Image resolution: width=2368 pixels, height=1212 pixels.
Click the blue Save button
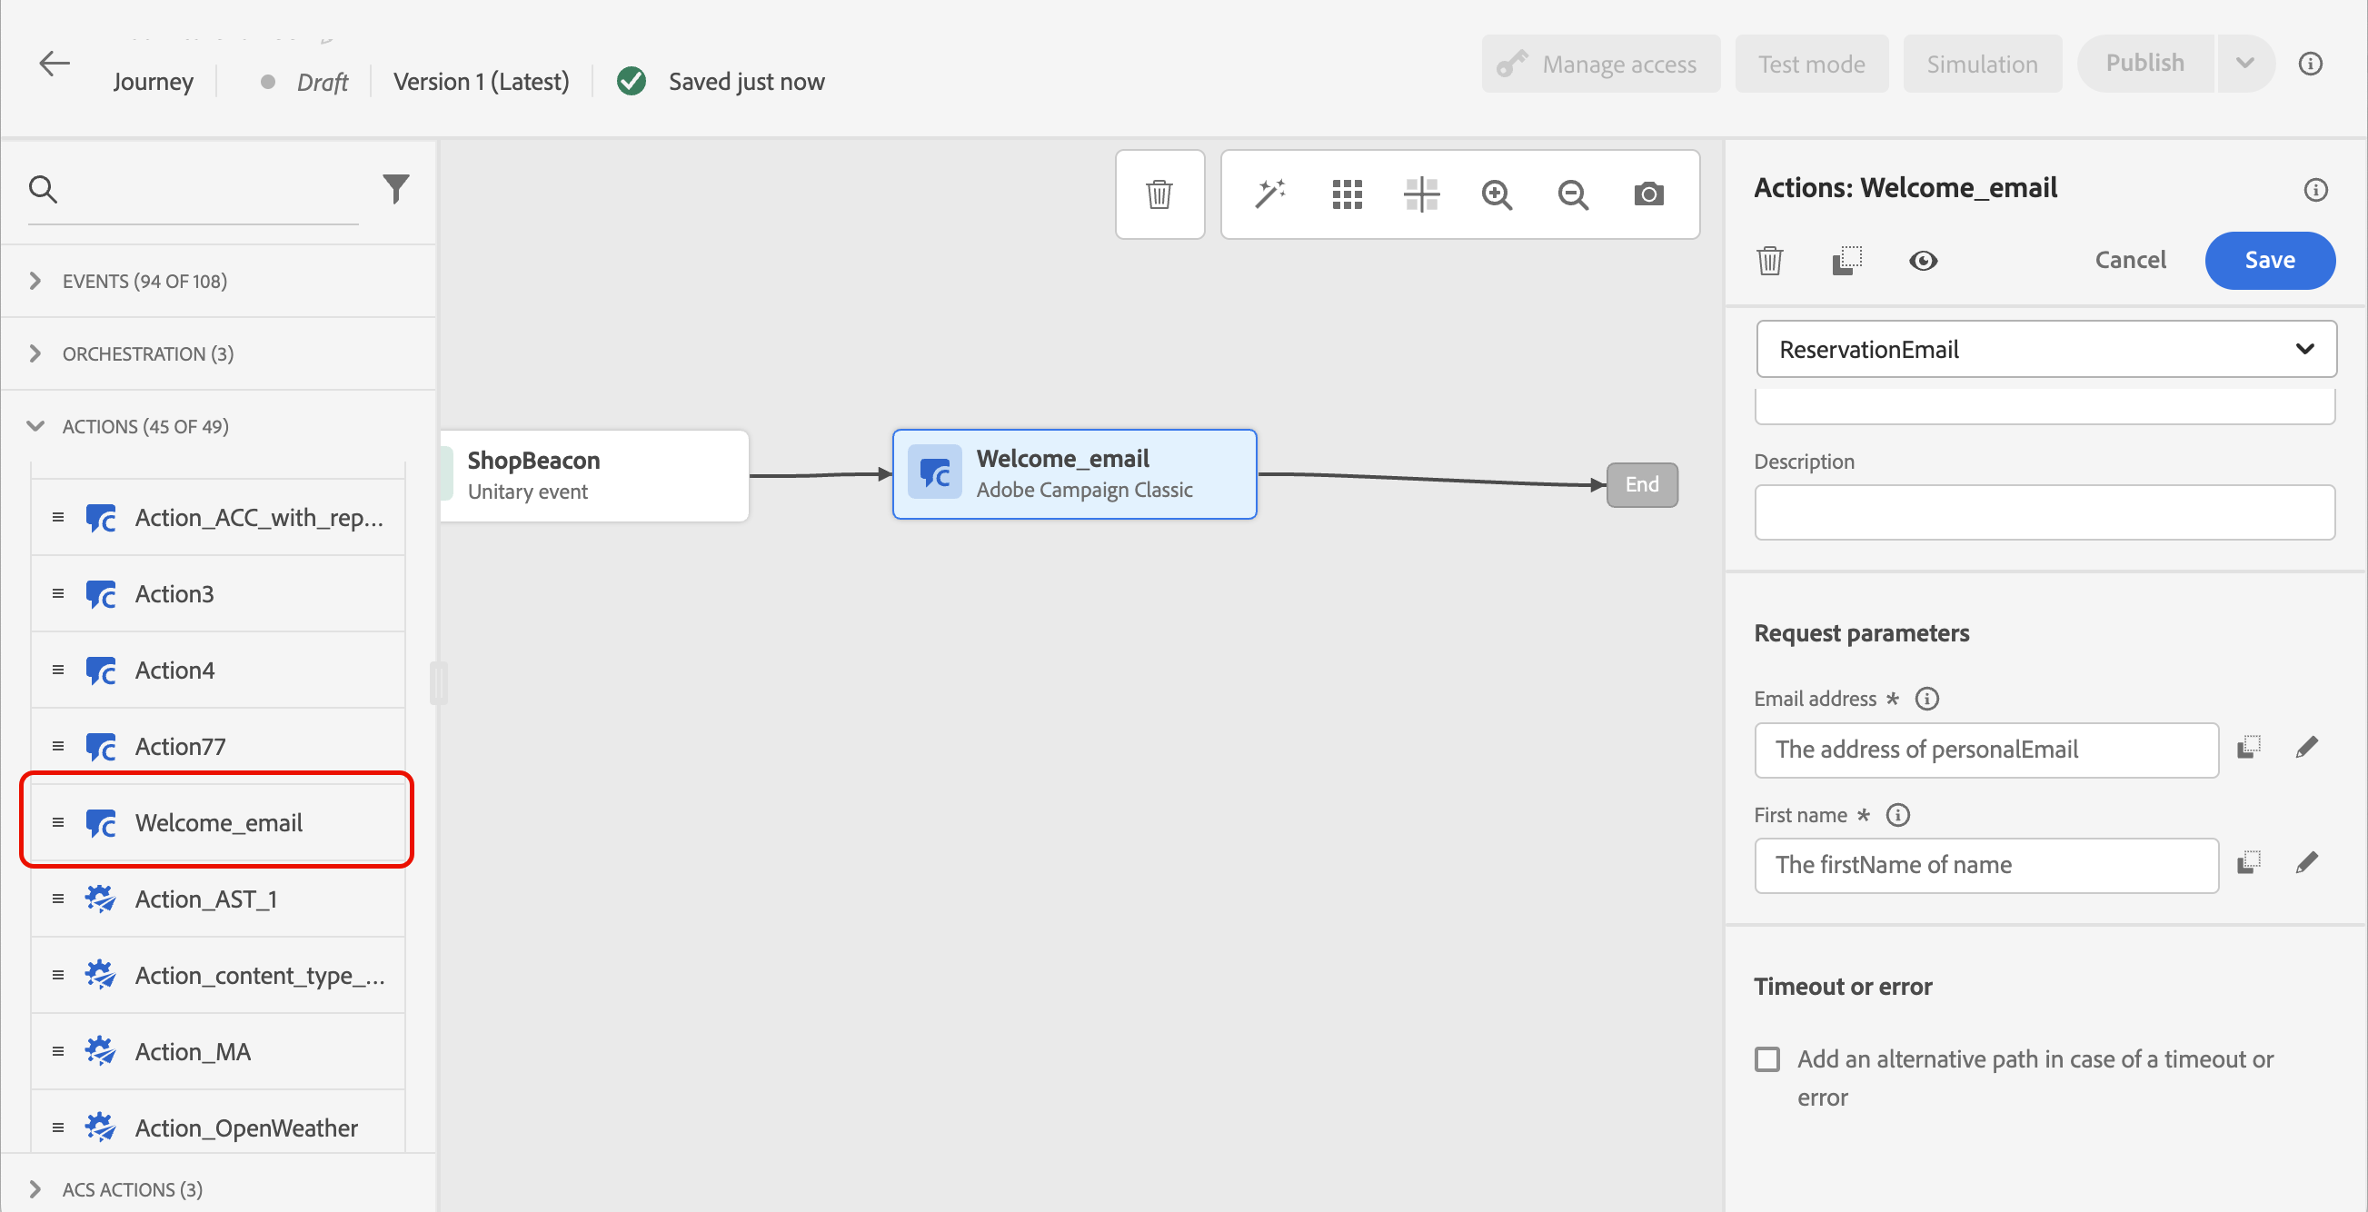point(2269,260)
